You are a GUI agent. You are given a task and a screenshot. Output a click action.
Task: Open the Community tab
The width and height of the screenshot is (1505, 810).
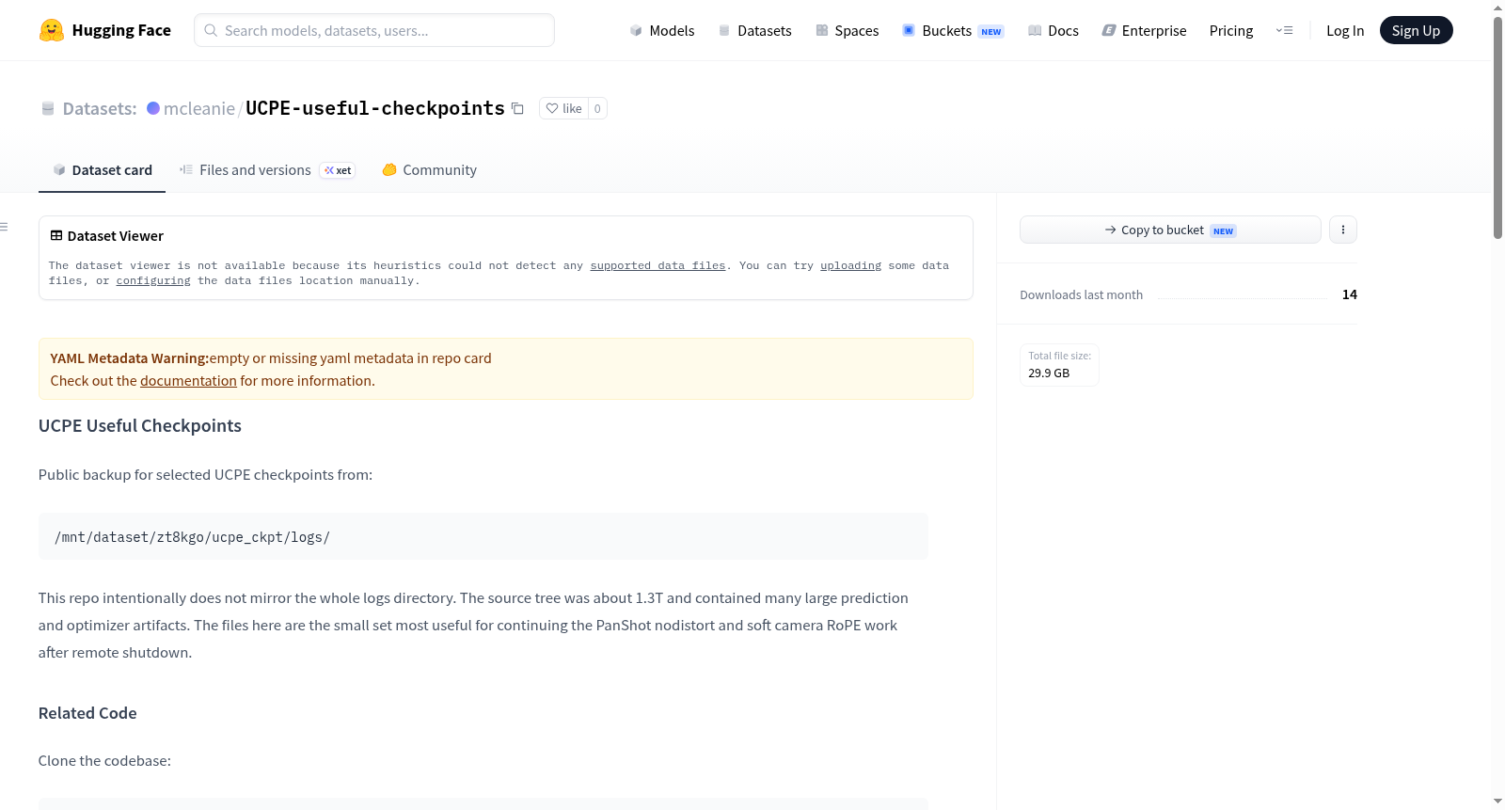point(429,170)
